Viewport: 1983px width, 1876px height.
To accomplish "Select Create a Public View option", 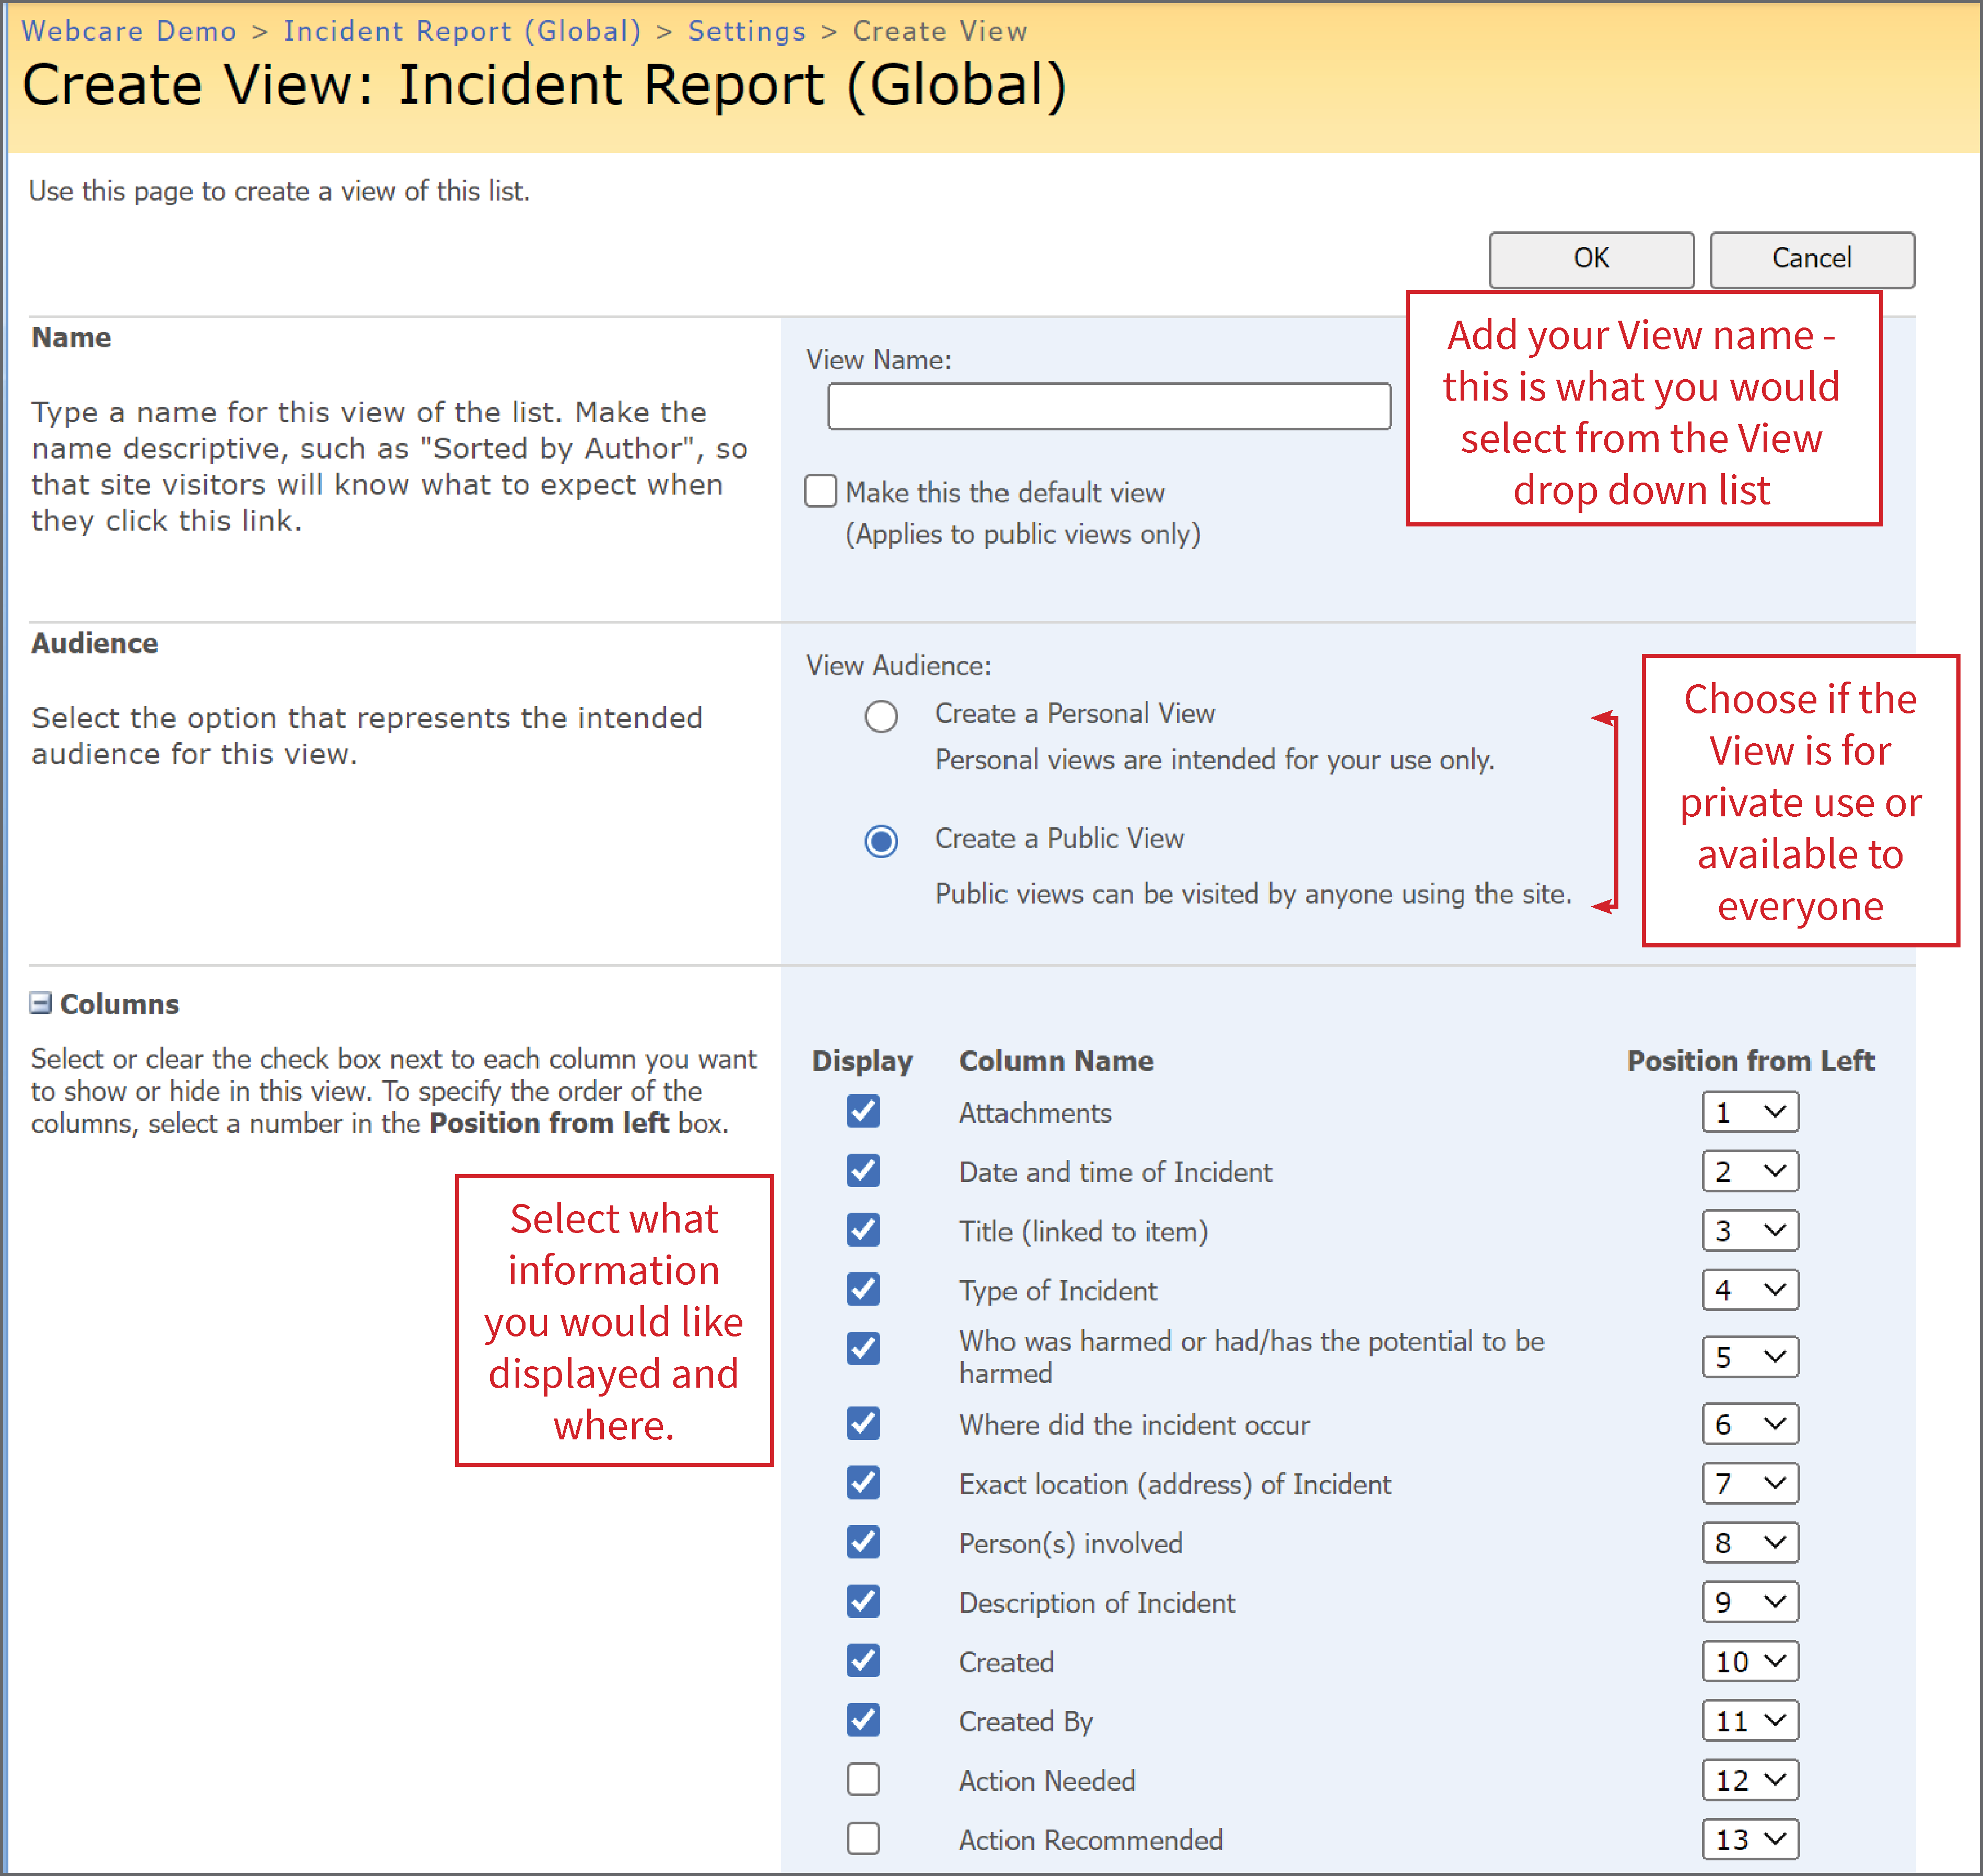I will click(881, 841).
